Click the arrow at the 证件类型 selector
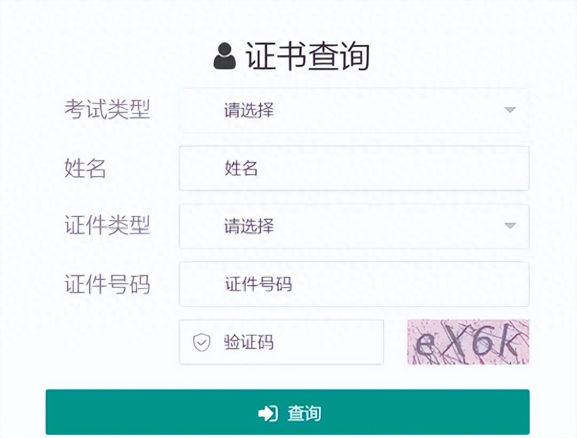577x438 pixels. pyautogui.click(x=510, y=225)
